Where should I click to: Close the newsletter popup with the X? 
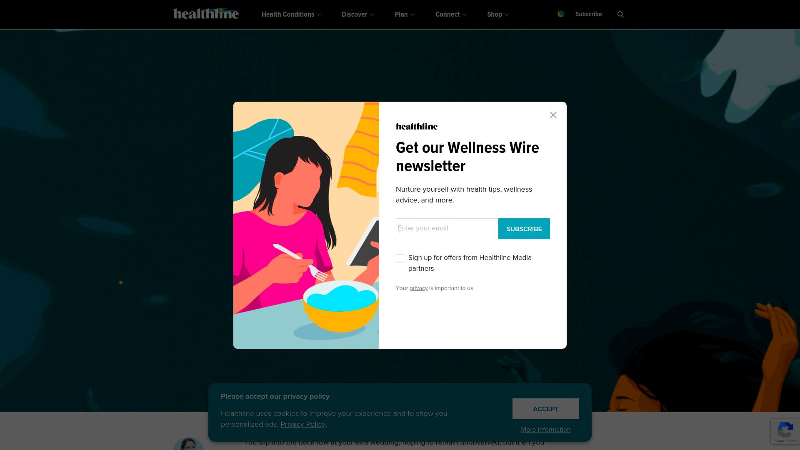pos(553,115)
